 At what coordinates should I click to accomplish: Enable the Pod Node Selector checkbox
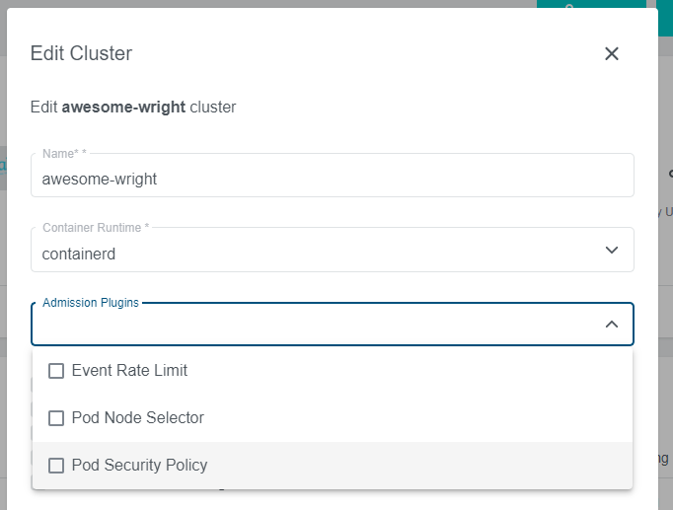(x=56, y=418)
